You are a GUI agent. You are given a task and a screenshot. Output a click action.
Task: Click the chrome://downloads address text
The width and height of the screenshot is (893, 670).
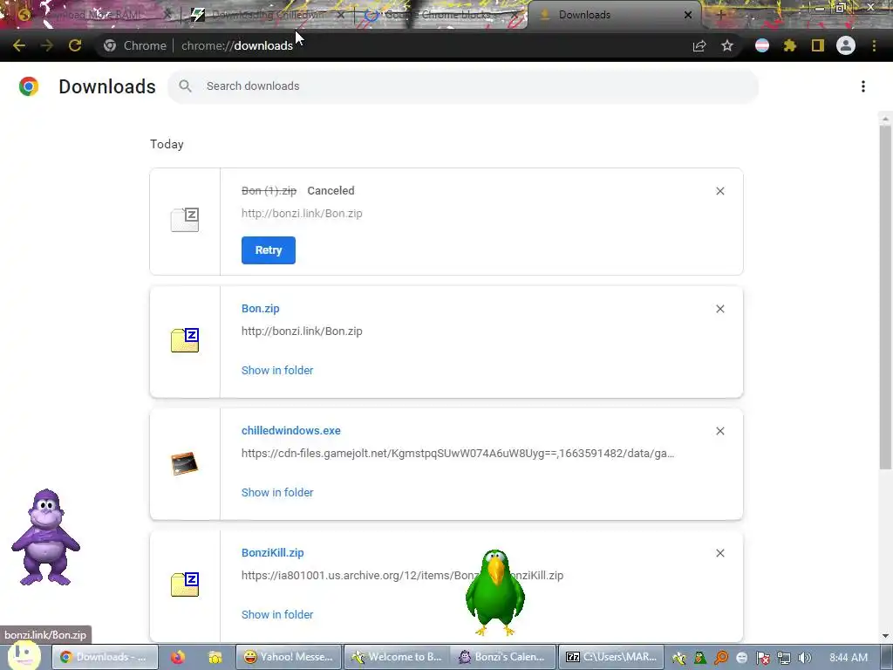click(237, 45)
